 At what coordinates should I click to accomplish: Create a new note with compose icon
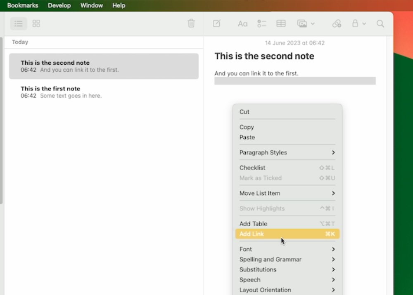click(216, 23)
